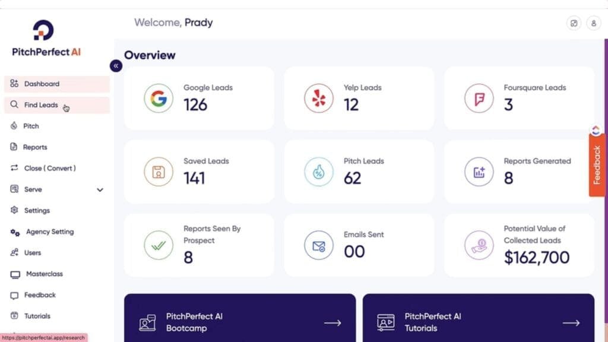Click the Pitch Leads percentage icon
The width and height of the screenshot is (608, 342).
[318, 172]
